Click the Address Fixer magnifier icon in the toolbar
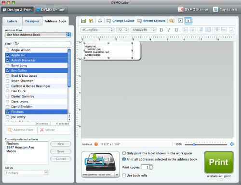The width and height of the screenshot is (241, 185). tap(172, 21)
